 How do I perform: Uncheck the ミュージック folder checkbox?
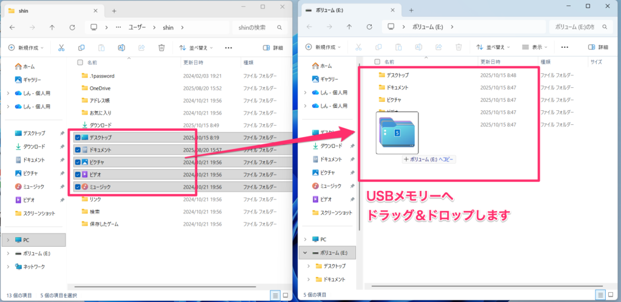(x=78, y=187)
